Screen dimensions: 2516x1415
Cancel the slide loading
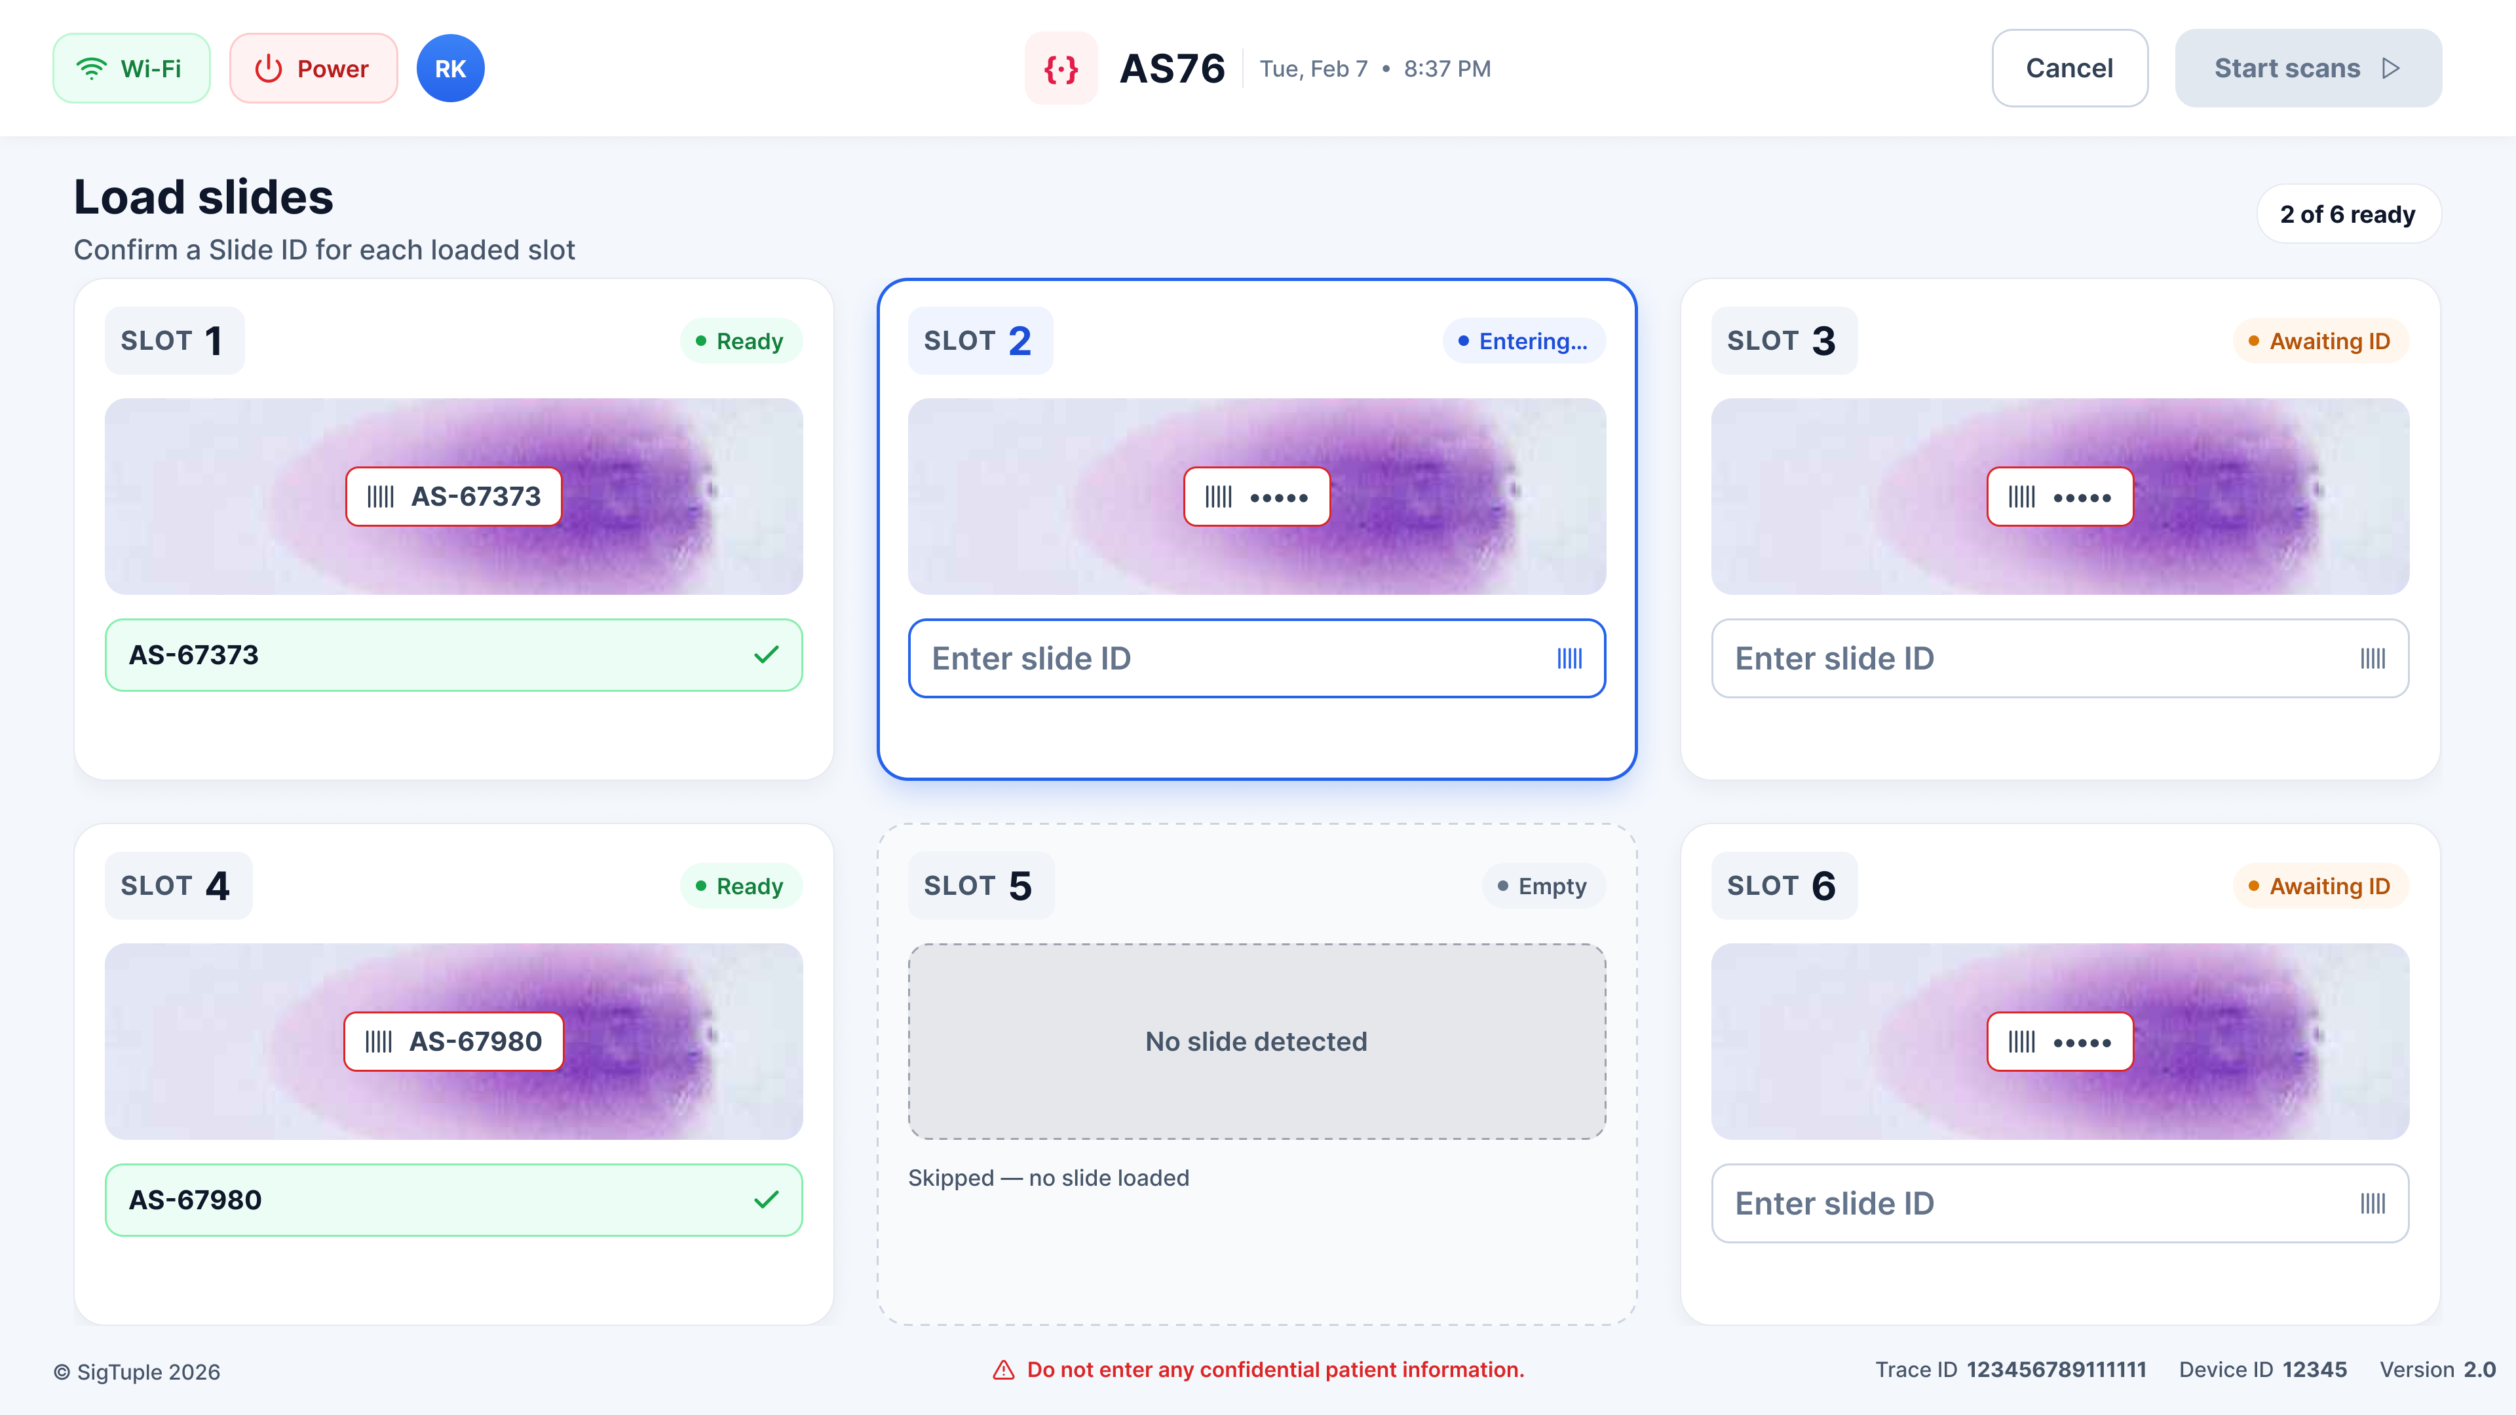[x=2070, y=68]
